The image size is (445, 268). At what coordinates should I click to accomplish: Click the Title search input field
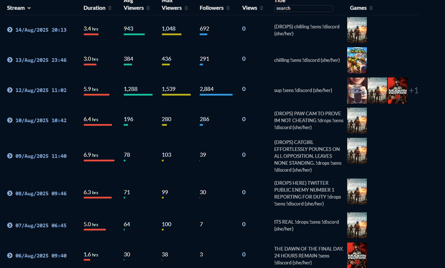[x=304, y=8]
